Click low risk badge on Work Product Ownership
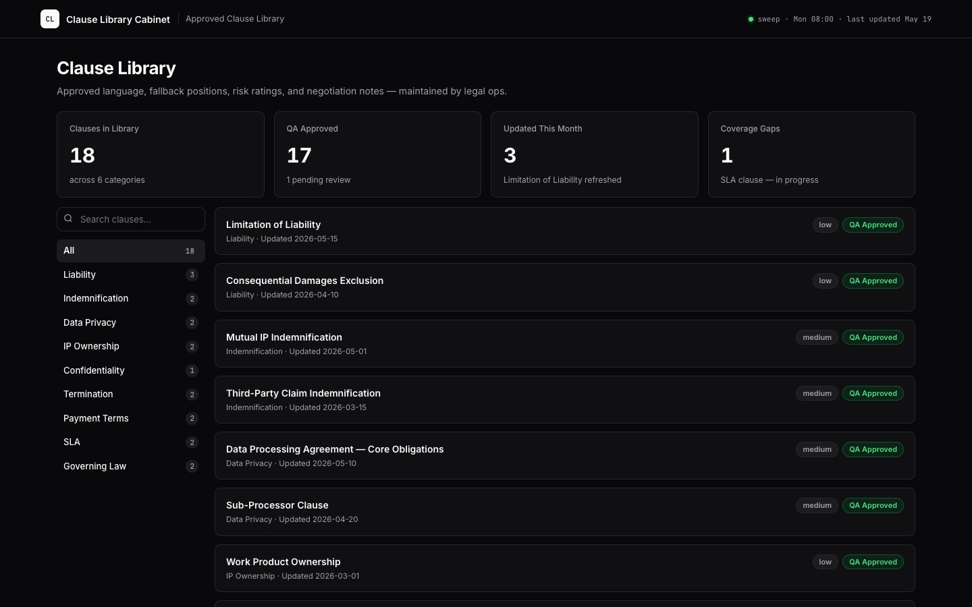972x607 pixels. coord(826,562)
